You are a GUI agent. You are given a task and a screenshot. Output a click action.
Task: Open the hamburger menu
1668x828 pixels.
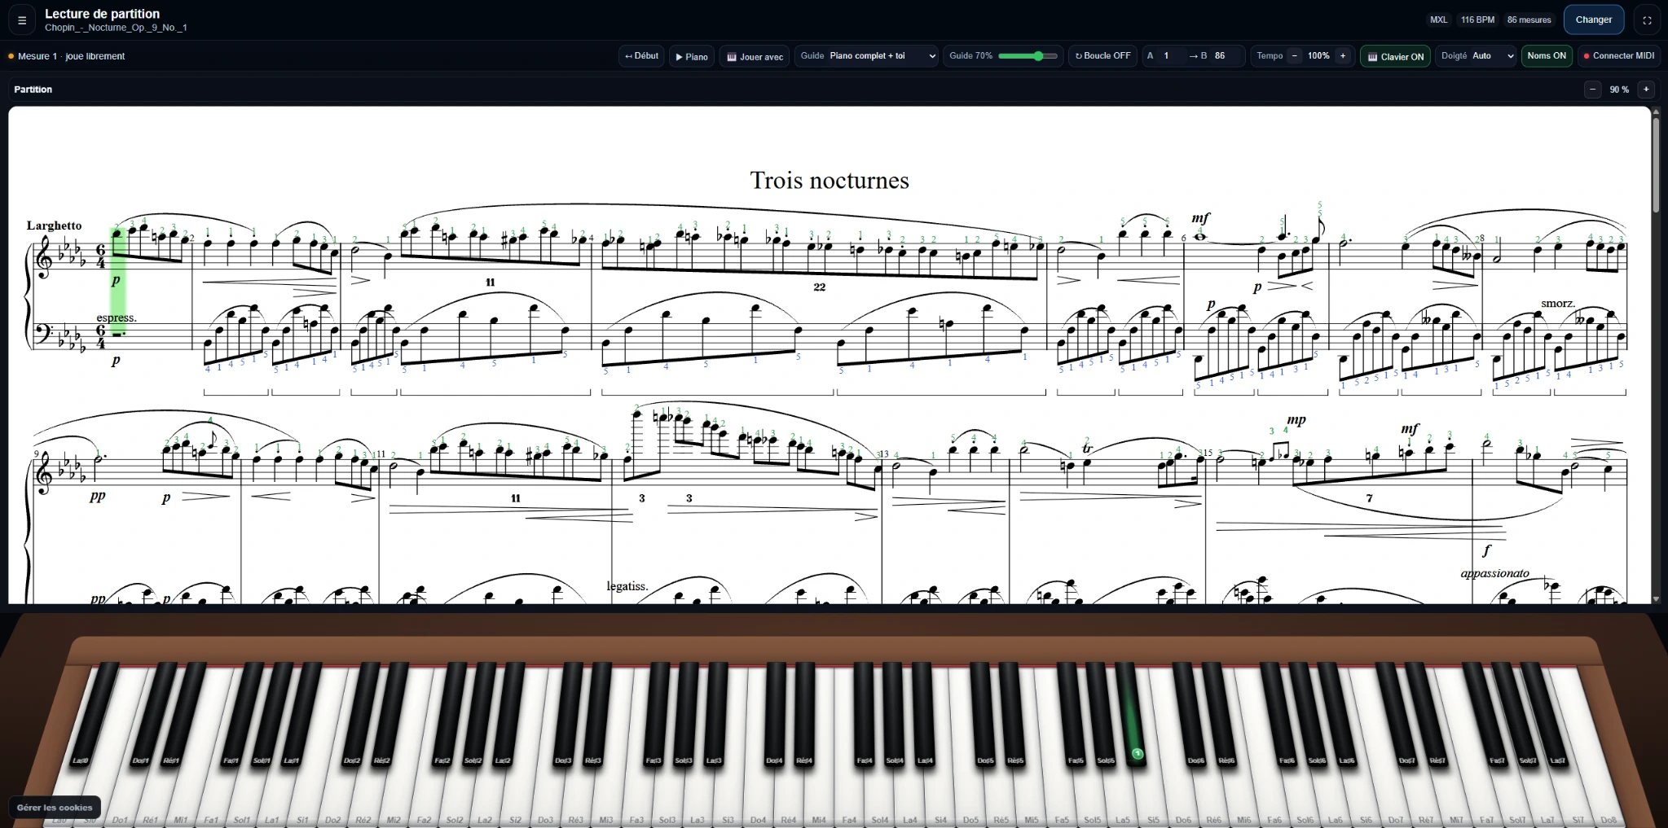click(22, 20)
